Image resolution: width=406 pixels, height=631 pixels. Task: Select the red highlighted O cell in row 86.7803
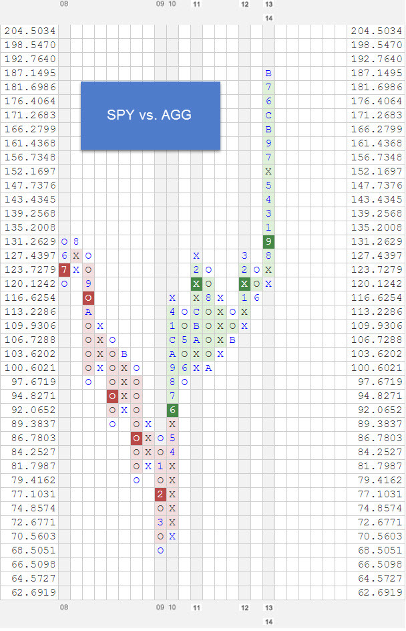137,438
